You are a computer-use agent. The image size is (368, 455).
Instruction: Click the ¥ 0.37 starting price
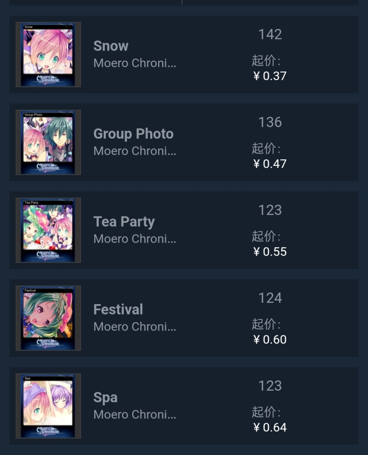click(x=270, y=76)
